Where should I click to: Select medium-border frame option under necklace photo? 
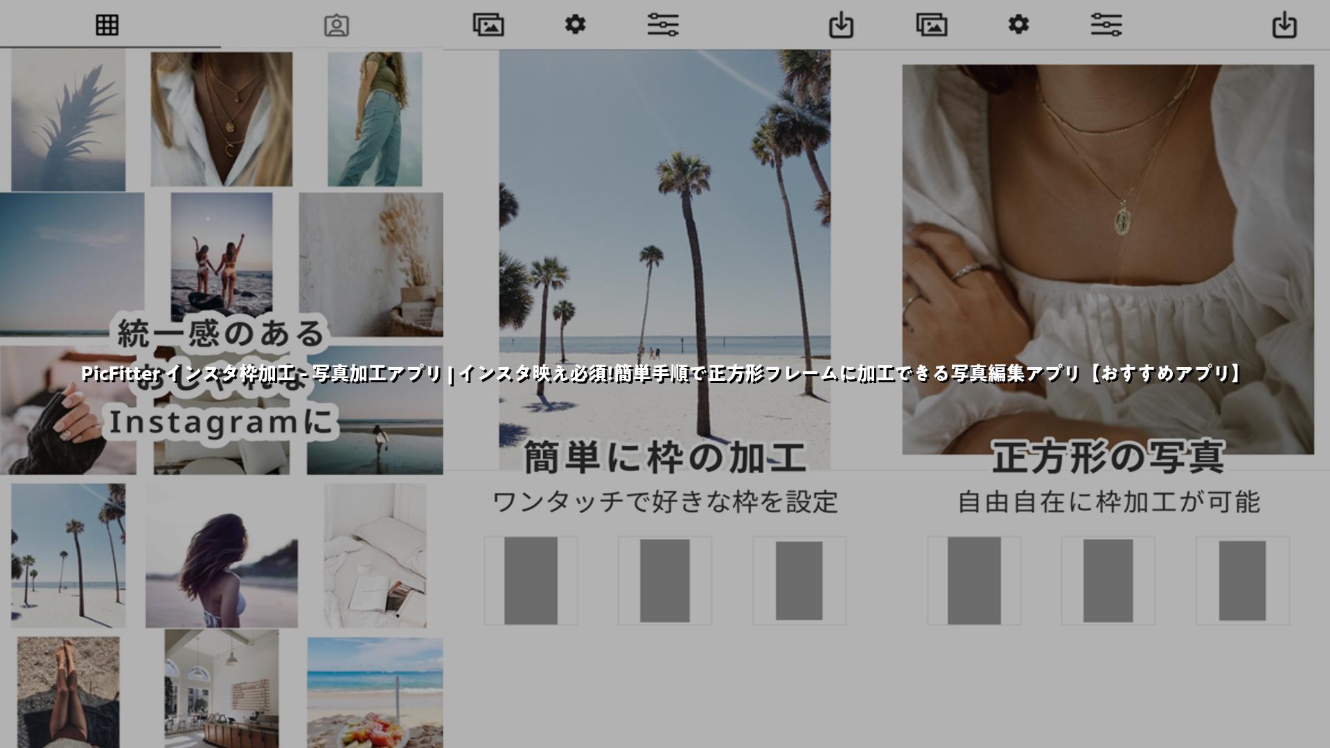(1108, 580)
